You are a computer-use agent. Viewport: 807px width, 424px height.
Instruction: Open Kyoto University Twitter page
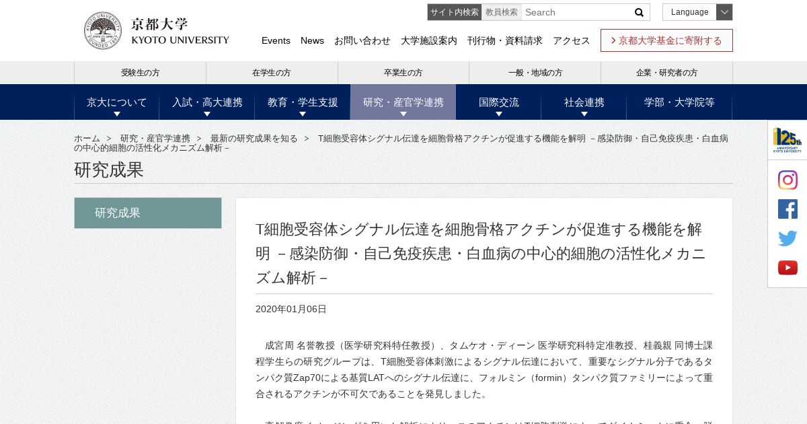(787, 238)
